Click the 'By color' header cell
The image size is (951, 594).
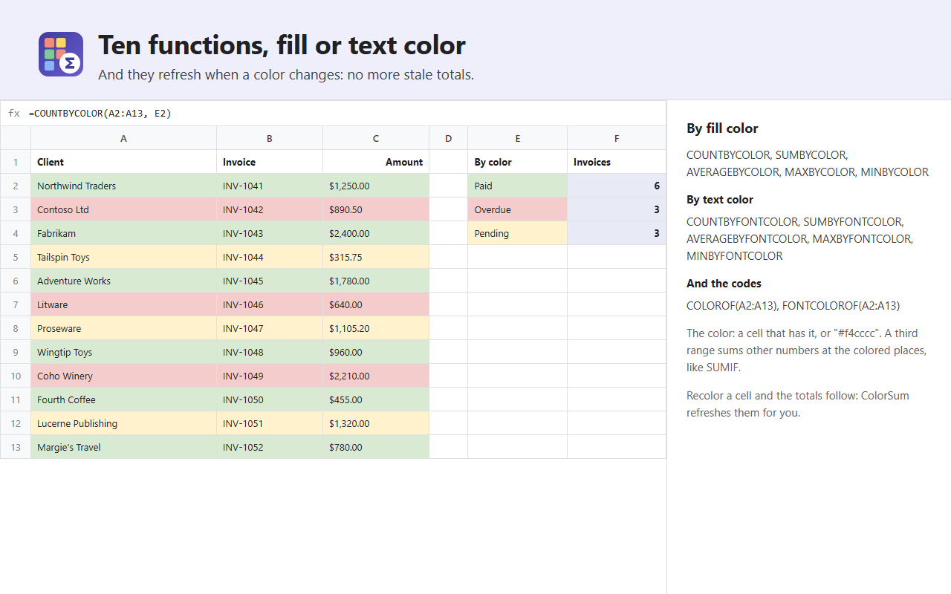[x=518, y=162]
